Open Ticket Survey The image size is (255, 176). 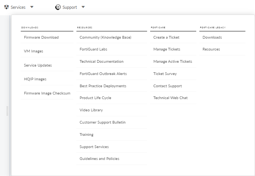pyautogui.click(x=165, y=74)
